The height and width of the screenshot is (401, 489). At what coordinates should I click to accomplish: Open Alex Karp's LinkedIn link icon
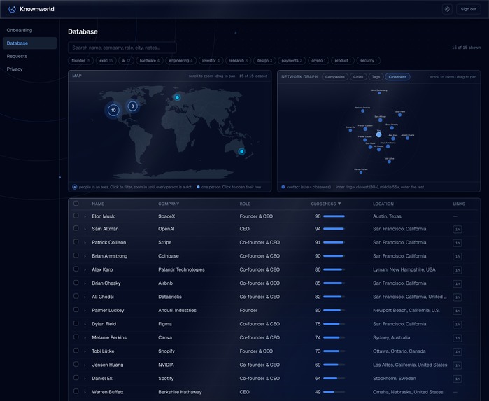point(458,270)
